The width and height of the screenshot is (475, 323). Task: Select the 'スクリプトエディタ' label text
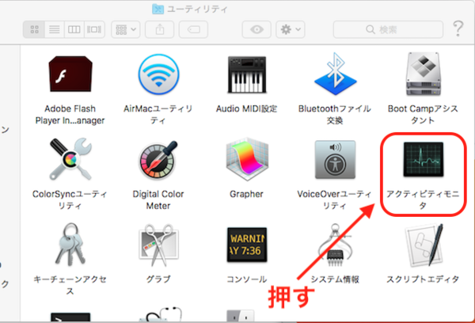pyautogui.click(x=423, y=279)
